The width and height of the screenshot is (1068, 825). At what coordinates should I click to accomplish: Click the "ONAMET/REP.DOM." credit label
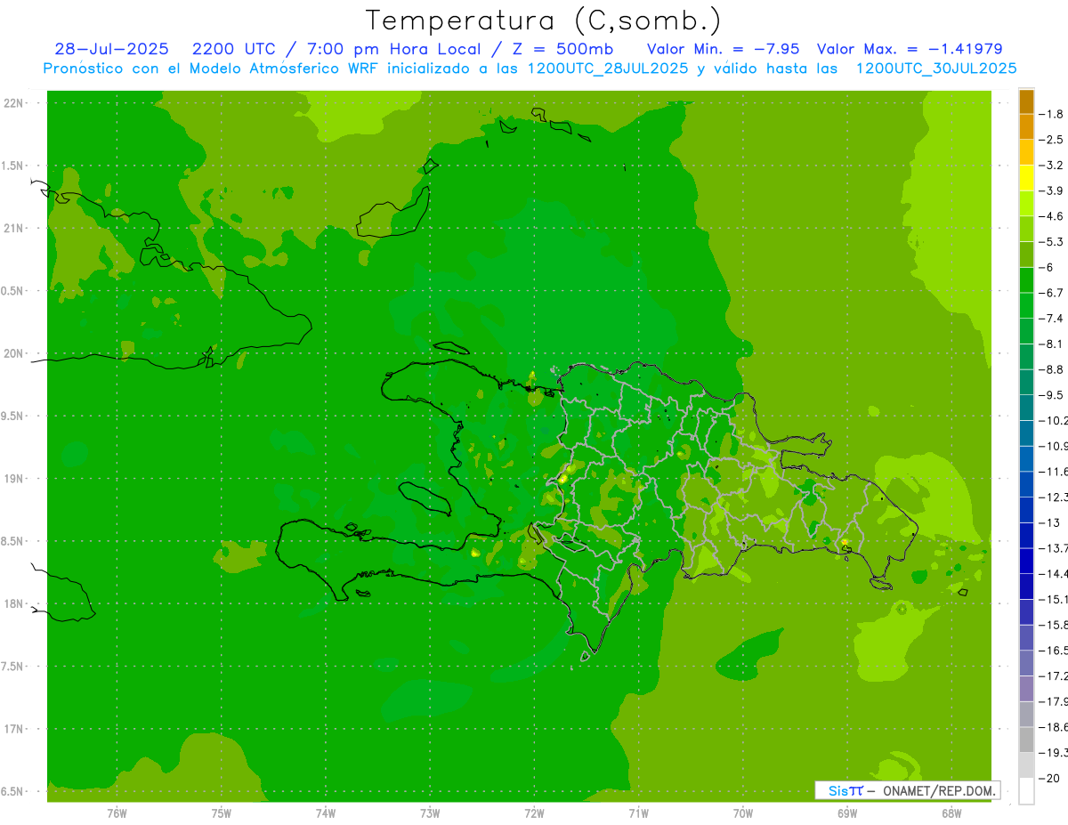tap(939, 790)
